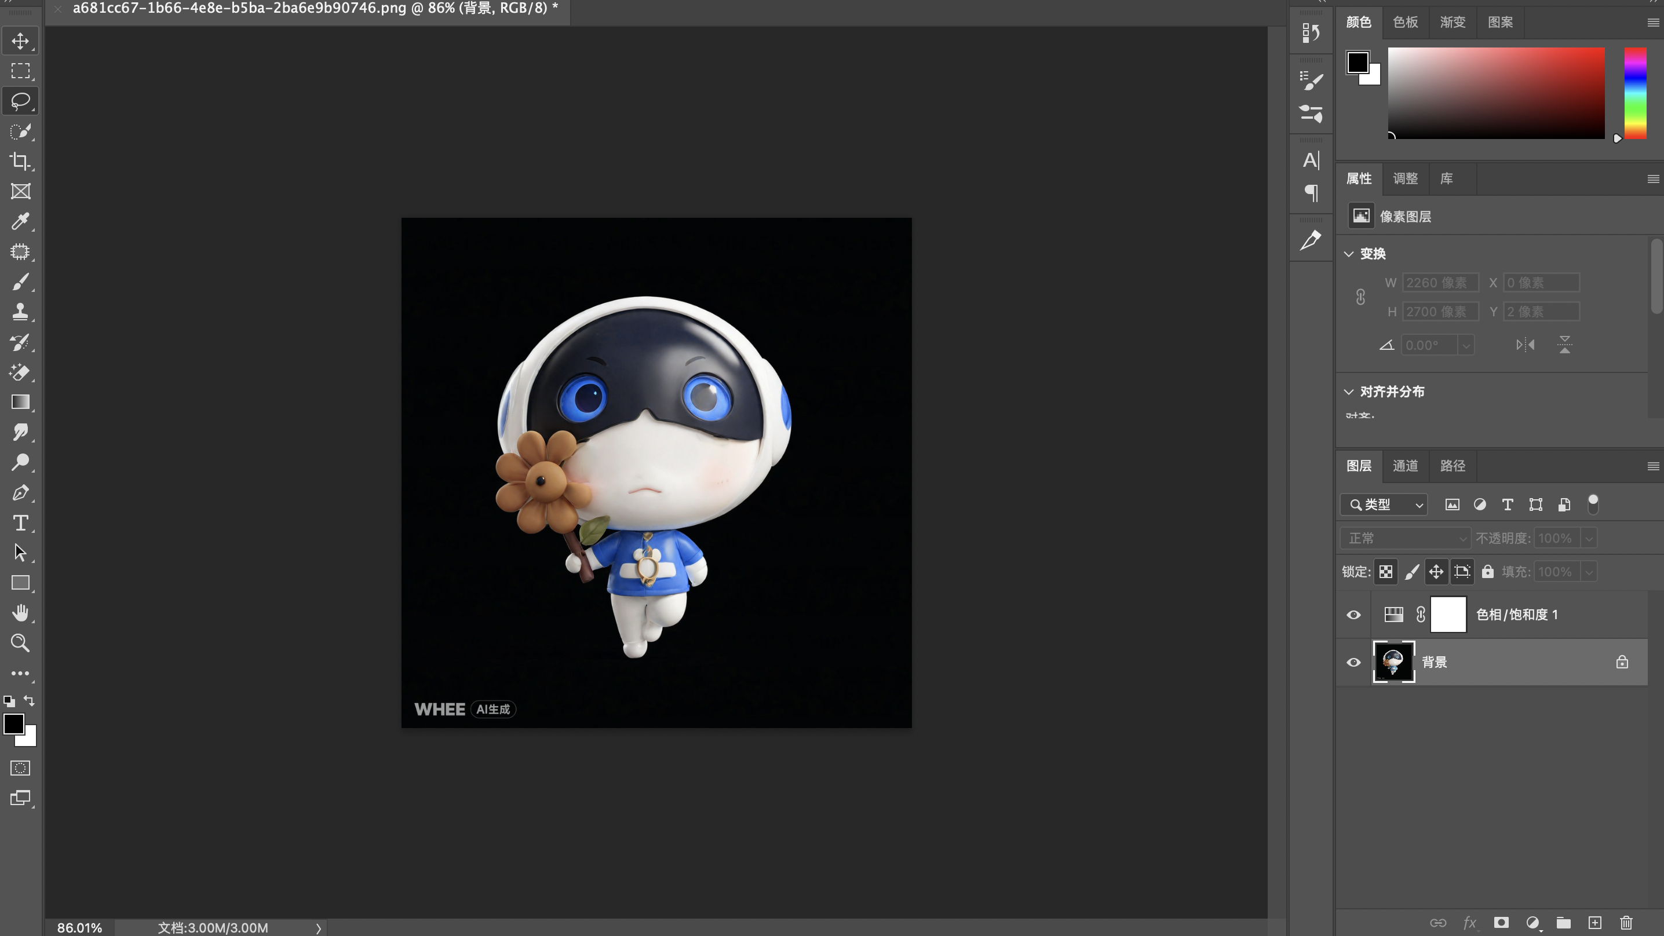Click the delete layer trash icon

pyautogui.click(x=1626, y=923)
